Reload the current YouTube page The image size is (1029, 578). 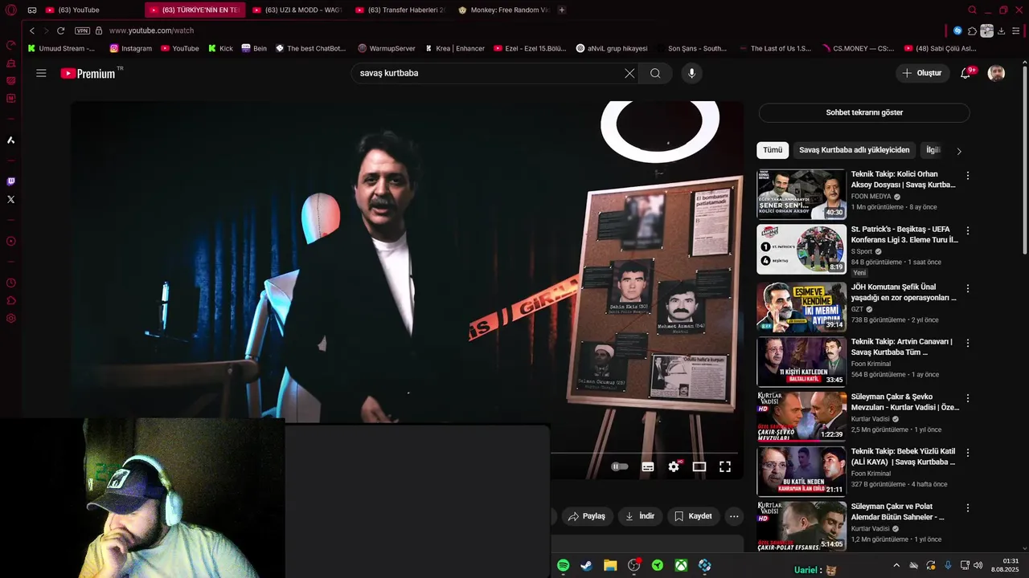[60, 31]
